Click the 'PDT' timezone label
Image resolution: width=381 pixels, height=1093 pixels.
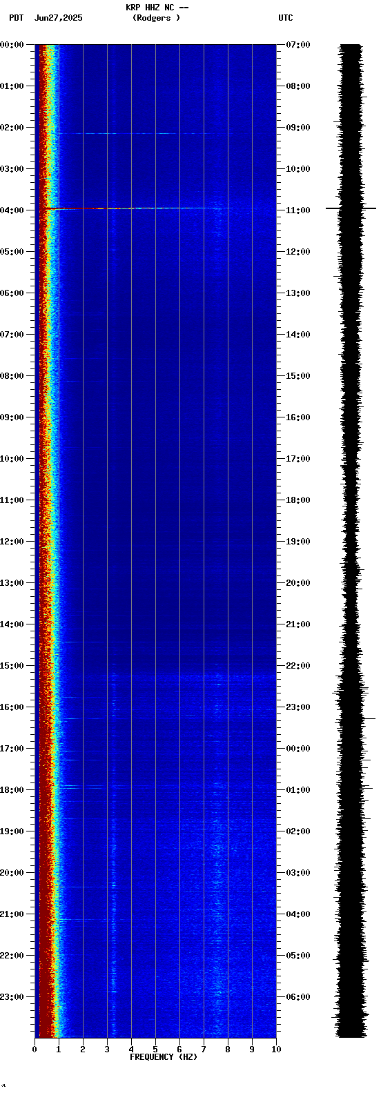(16, 18)
